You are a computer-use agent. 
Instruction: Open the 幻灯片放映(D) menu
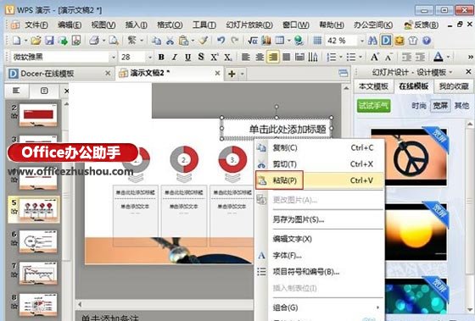point(249,25)
